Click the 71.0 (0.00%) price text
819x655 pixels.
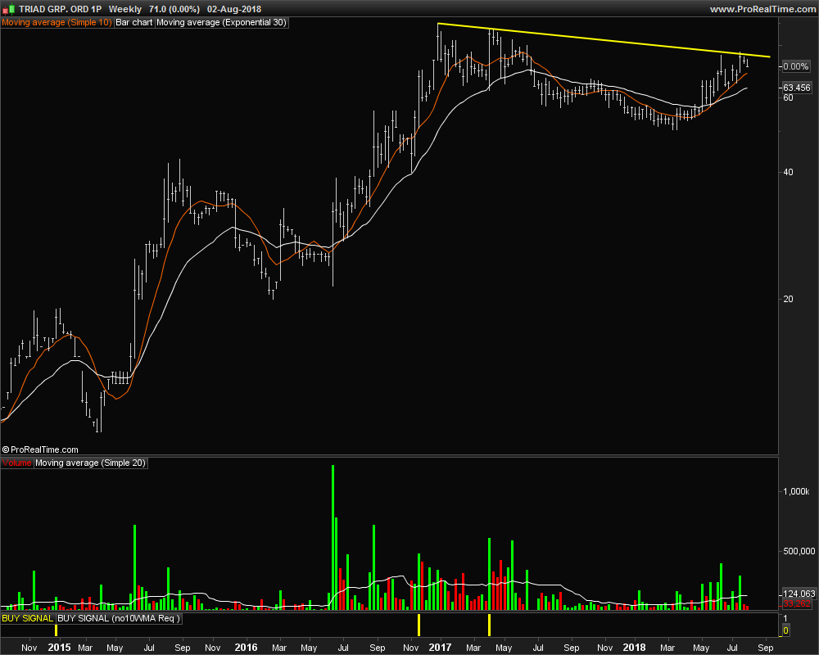(x=174, y=9)
